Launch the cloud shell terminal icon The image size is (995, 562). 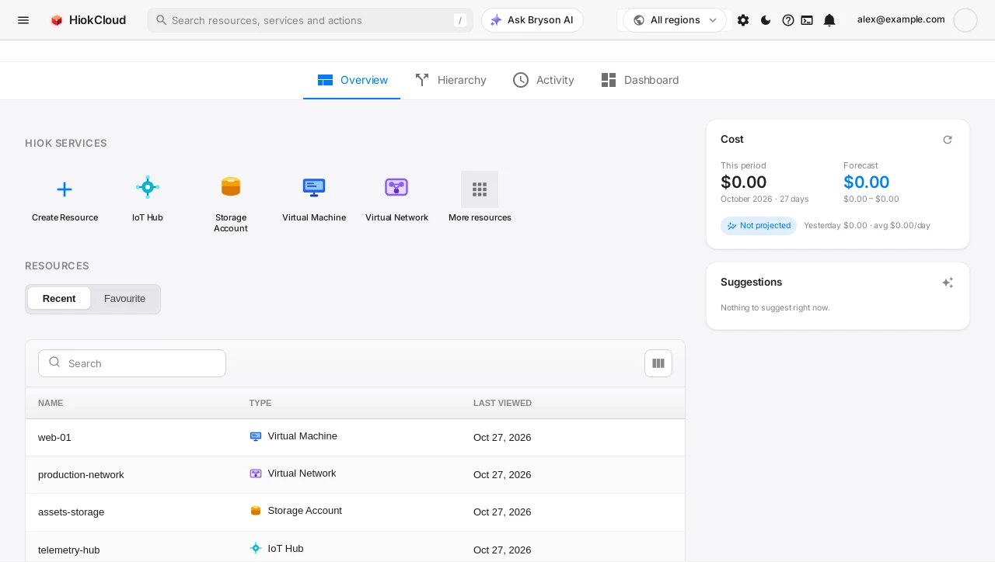[x=807, y=20]
